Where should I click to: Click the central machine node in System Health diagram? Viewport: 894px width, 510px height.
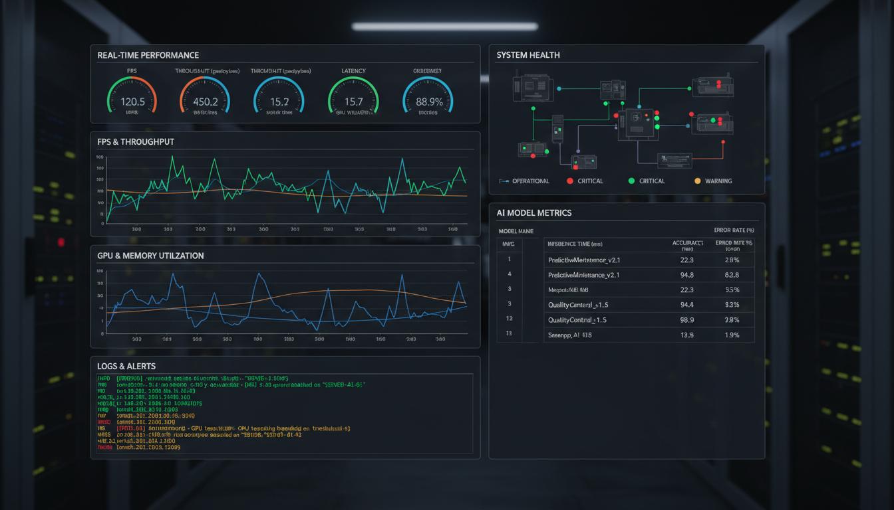(638, 122)
